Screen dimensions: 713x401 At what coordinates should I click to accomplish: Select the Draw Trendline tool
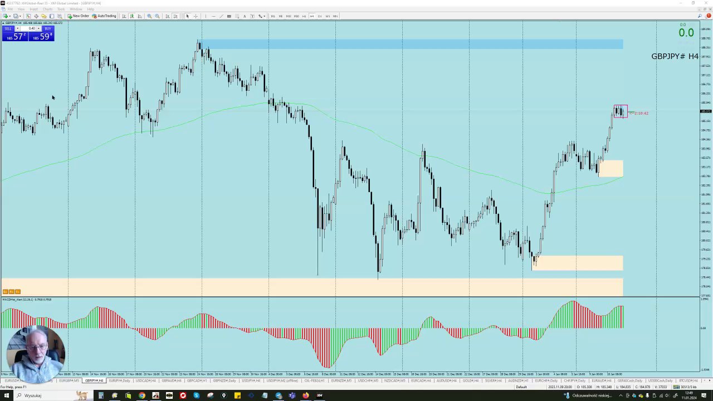click(221, 16)
